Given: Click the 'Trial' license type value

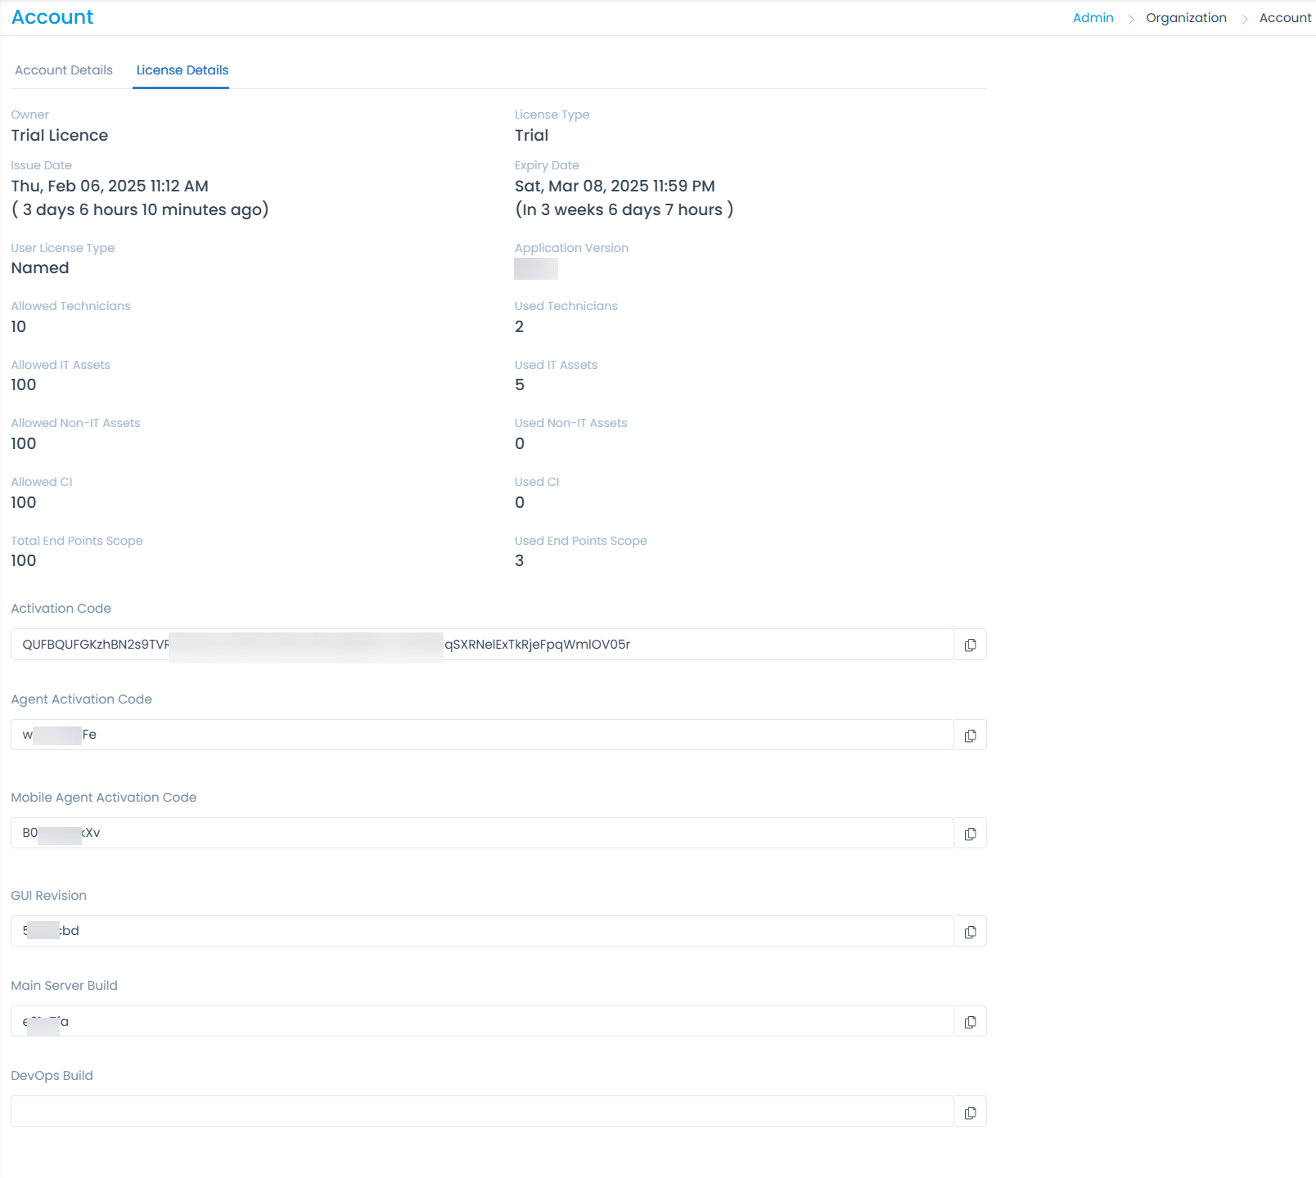Looking at the screenshot, I should pyautogui.click(x=531, y=135).
